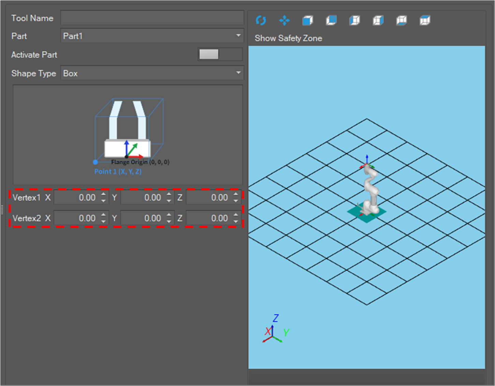Viewport: 495px width, 386px height.
Task: Switch to back face cube view
Action: click(331, 20)
